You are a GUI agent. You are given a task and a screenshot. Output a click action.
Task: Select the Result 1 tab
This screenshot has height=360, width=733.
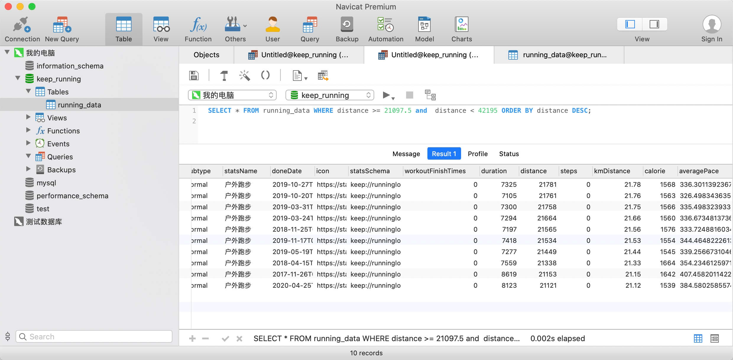[444, 154]
